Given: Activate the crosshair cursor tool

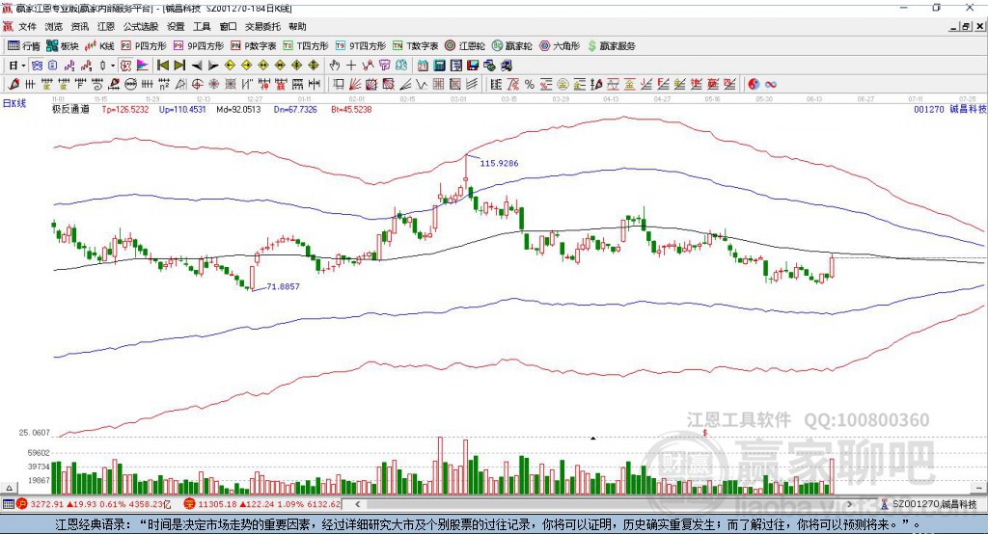Looking at the screenshot, I should [351, 66].
